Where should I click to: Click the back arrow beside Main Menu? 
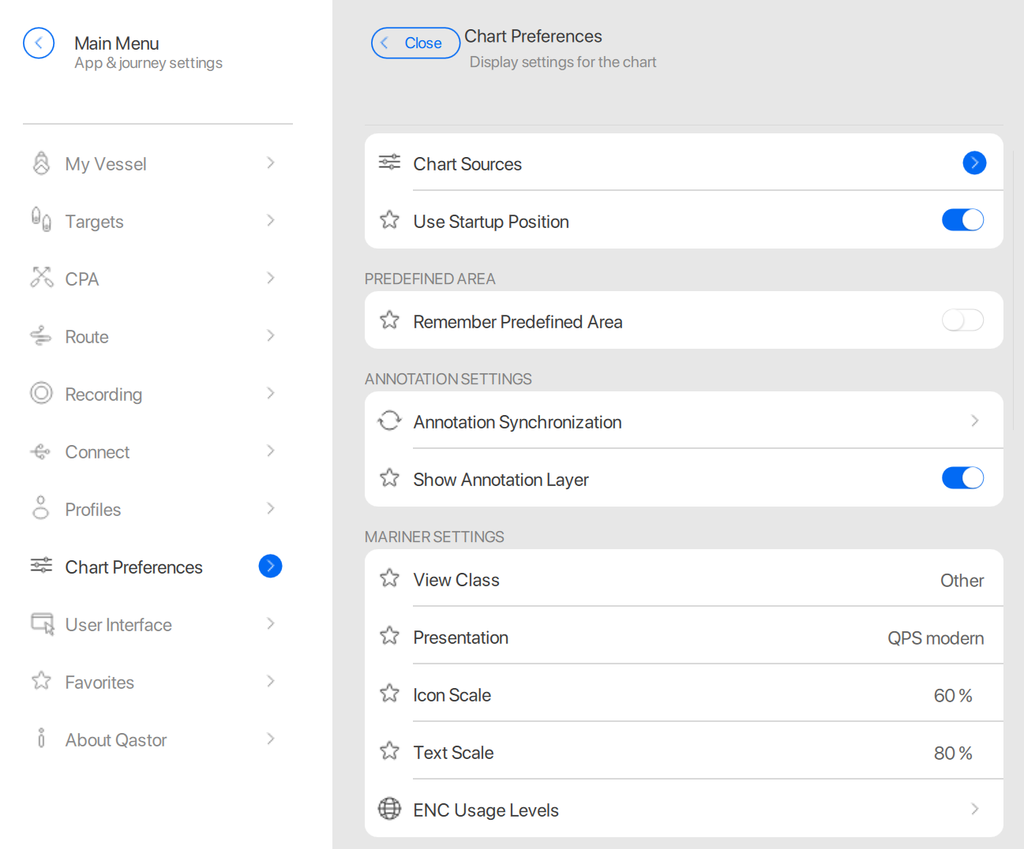click(39, 43)
